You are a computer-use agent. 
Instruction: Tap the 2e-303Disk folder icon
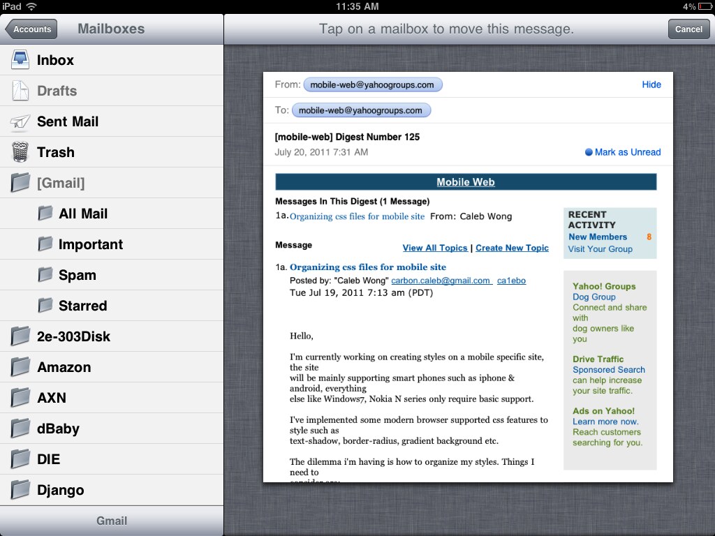[20, 336]
